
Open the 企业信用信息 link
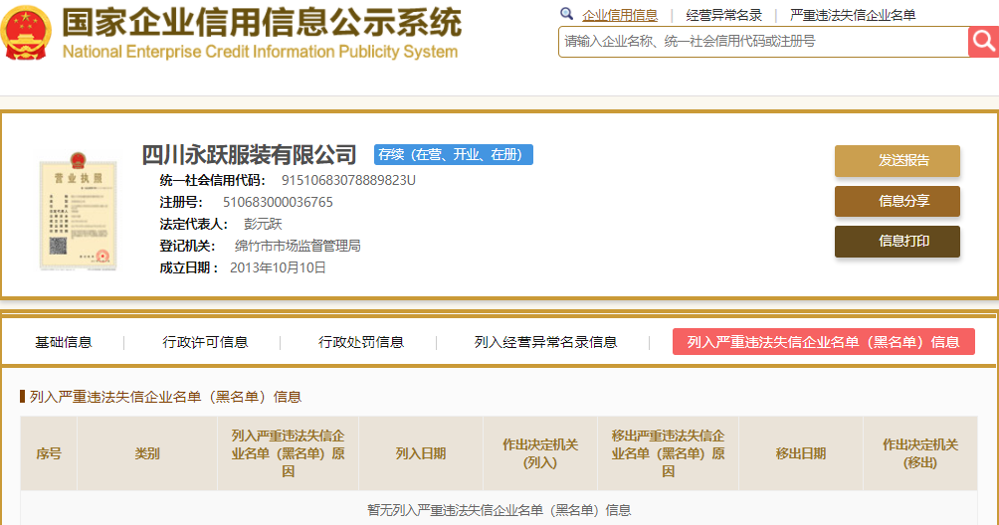(620, 15)
